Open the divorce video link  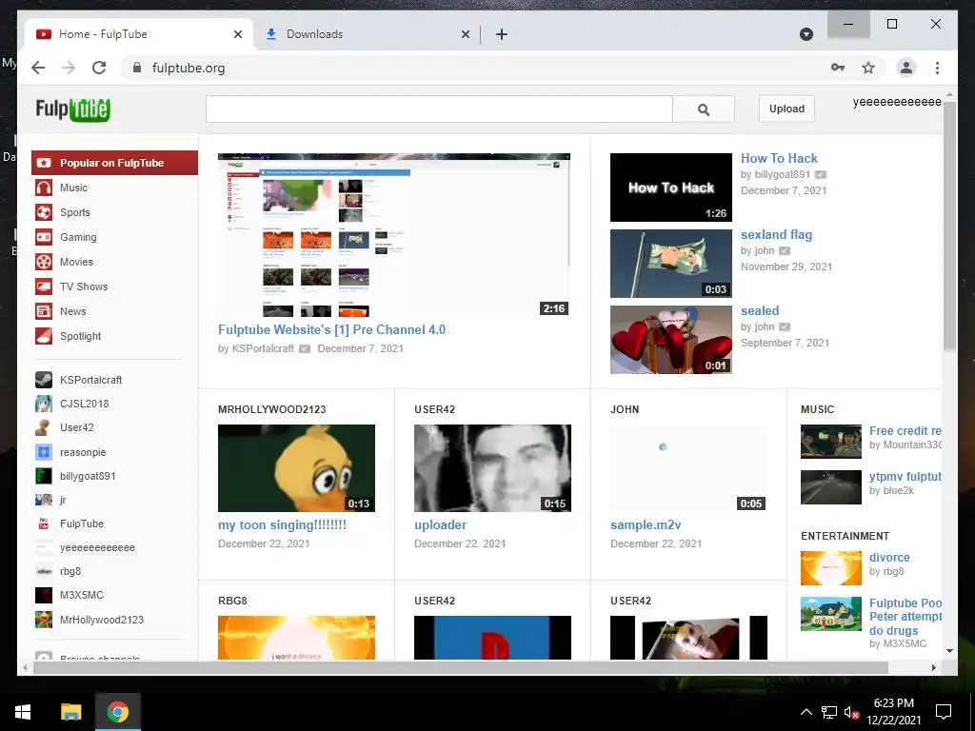pos(889,558)
